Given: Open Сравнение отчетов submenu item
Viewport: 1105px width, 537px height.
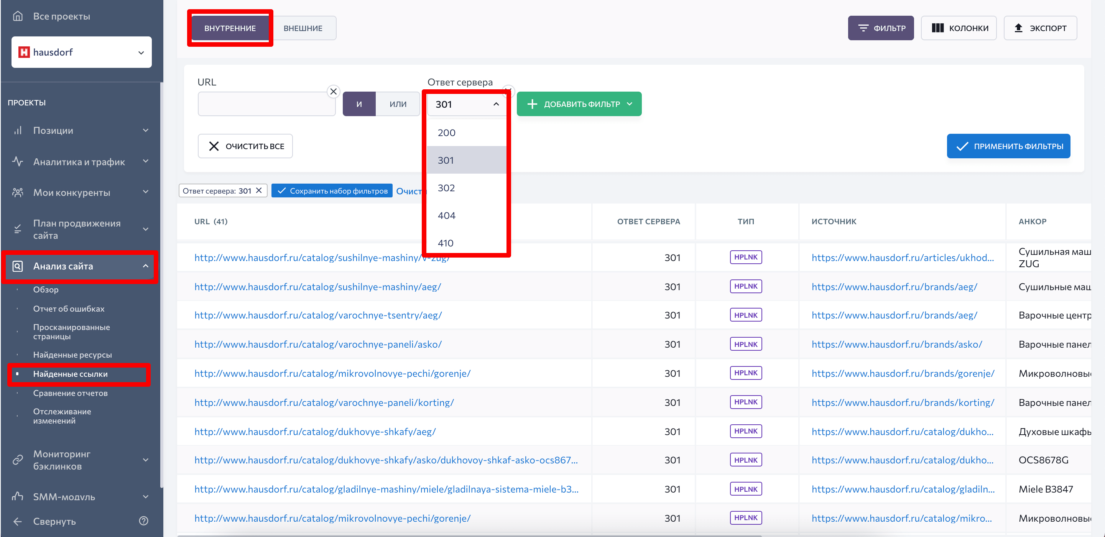Looking at the screenshot, I should tap(70, 393).
